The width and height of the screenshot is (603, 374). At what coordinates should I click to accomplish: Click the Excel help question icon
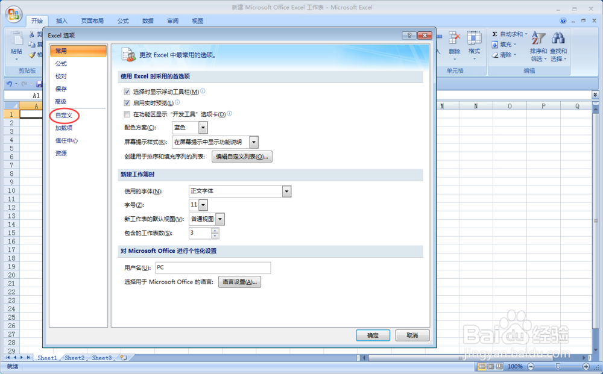pos(563,20)
